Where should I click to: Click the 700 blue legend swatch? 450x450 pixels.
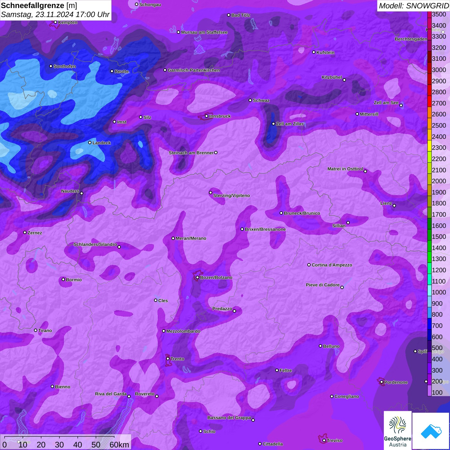(x=429, y=324)
